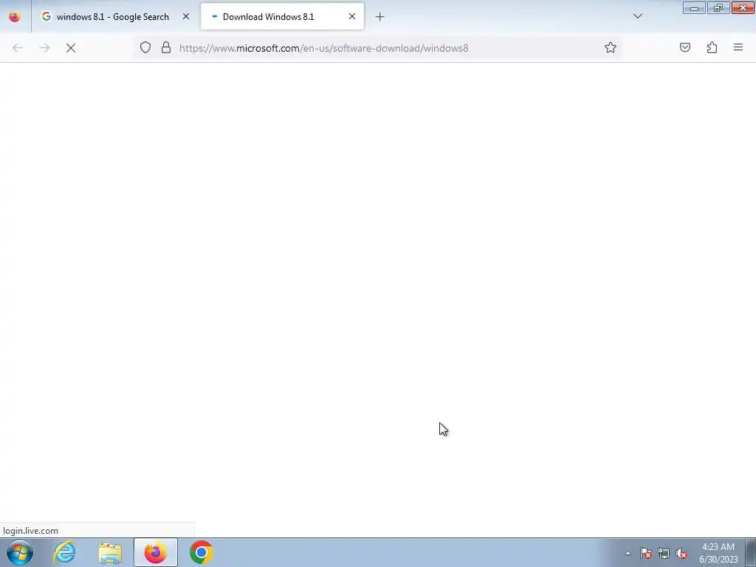The width and height of the screenshot is (756, 567).
Task: Go forward one page
Action: pyautogui.click(x=44, y=48)
